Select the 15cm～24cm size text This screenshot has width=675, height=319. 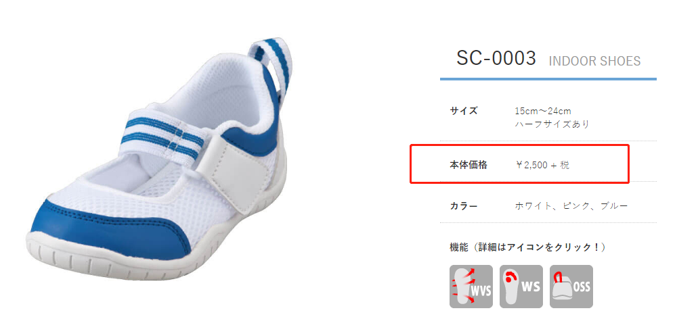pos(543,111)
